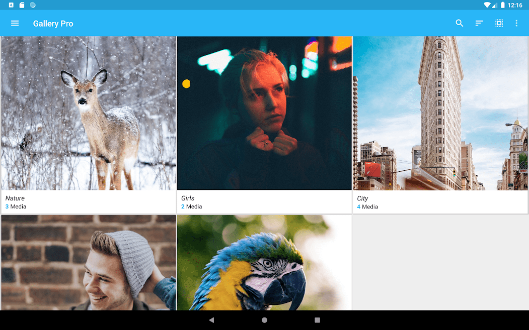This screenshot has height=330, width=529.
Task: Tap the keyboard language notification icon
Action: (x=11, y=5)
